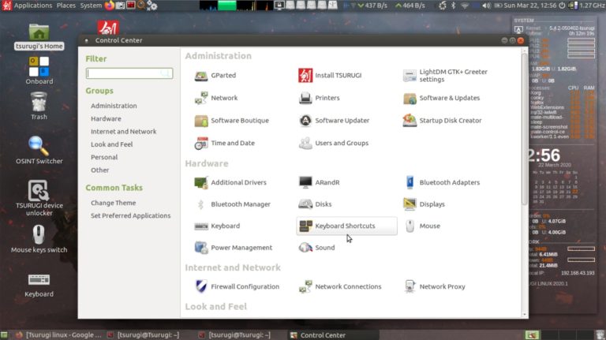Image resolution: width=606 pixels, height=340 pixels.
Task: Open the Places menu
Action: click(x=66, y=6)
